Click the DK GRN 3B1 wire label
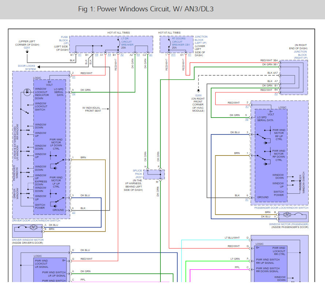 click(270, 65)
